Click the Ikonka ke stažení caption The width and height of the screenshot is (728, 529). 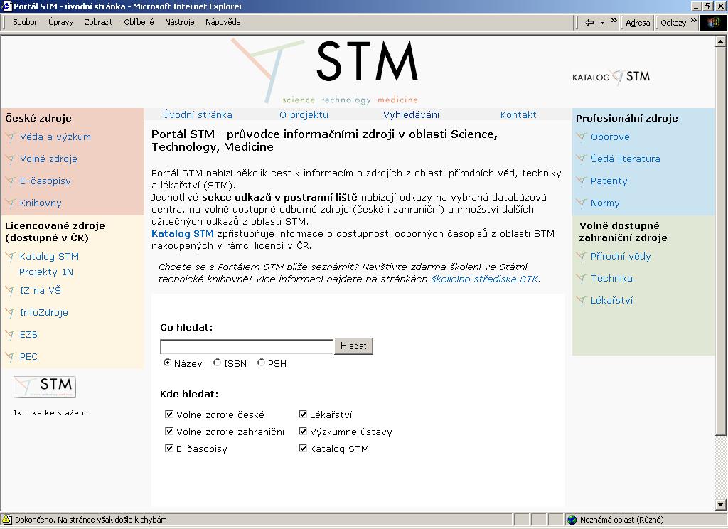50,412
